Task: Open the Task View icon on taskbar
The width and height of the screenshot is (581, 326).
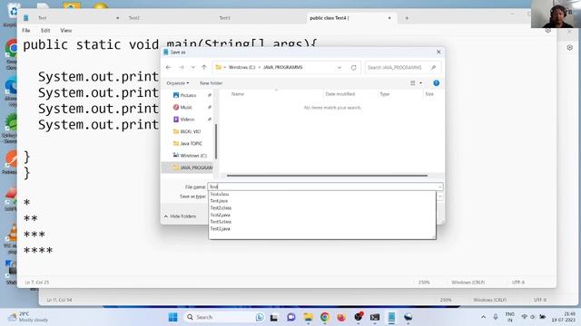Action: [274, 317]
